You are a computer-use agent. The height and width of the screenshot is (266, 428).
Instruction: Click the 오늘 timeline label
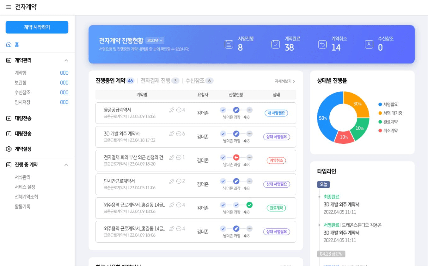tap(324, 184)
